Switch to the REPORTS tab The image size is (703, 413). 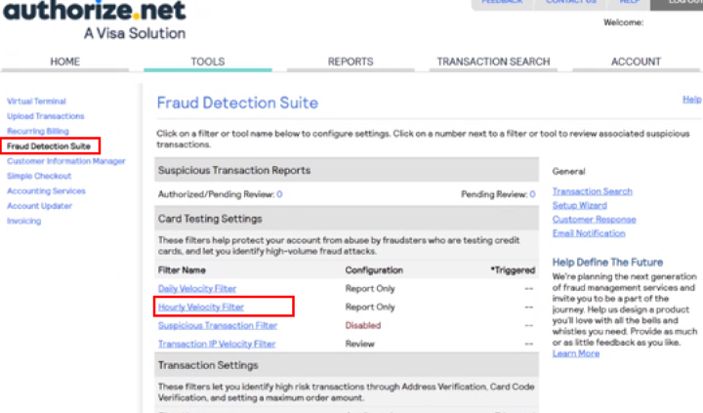351,62
